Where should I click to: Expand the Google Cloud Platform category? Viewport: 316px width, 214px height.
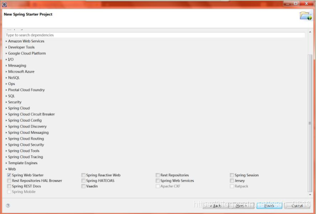coord(6,53)
